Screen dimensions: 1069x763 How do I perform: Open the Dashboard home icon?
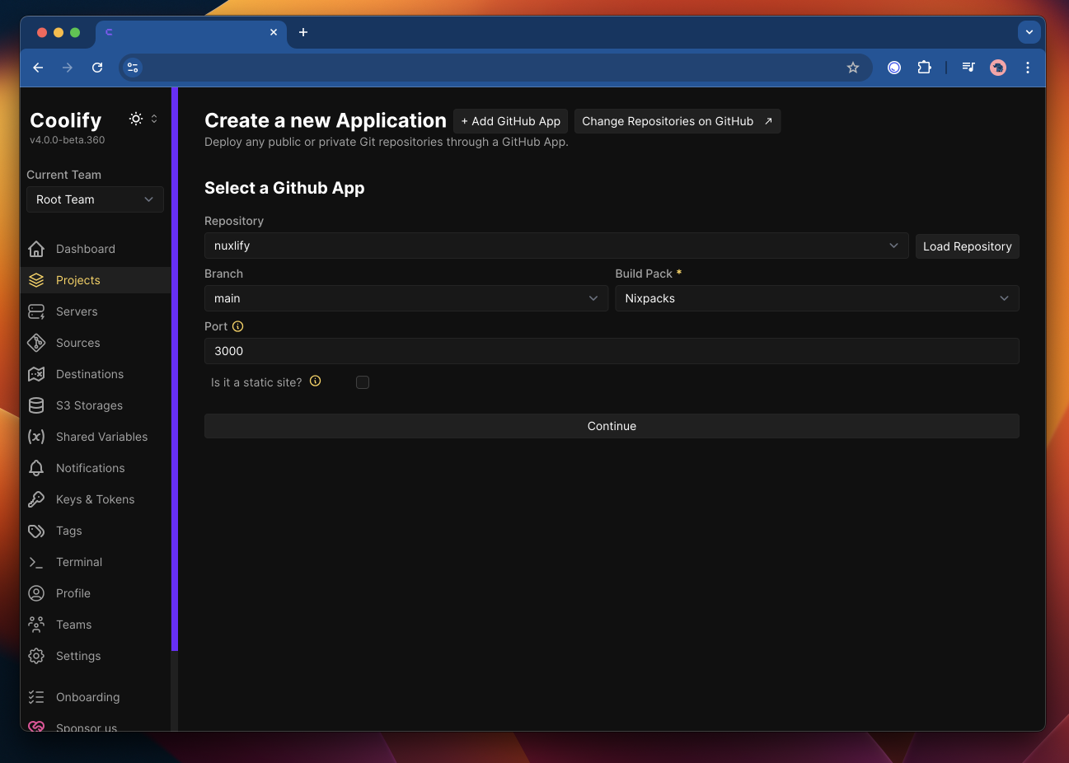tap(36, 249)
